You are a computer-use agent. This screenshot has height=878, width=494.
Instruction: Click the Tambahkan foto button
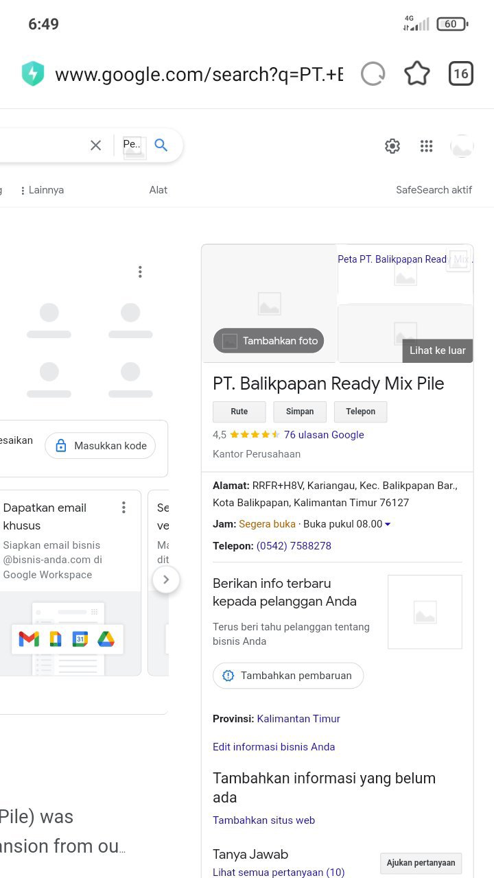[269, 341]
